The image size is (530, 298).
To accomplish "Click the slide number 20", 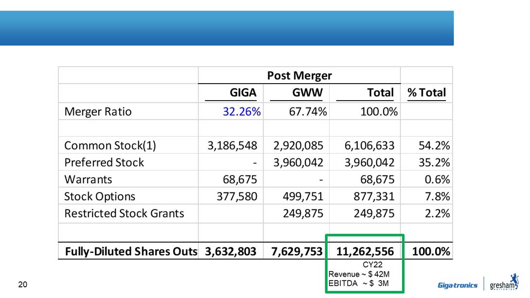I will (x=22, y=284).
